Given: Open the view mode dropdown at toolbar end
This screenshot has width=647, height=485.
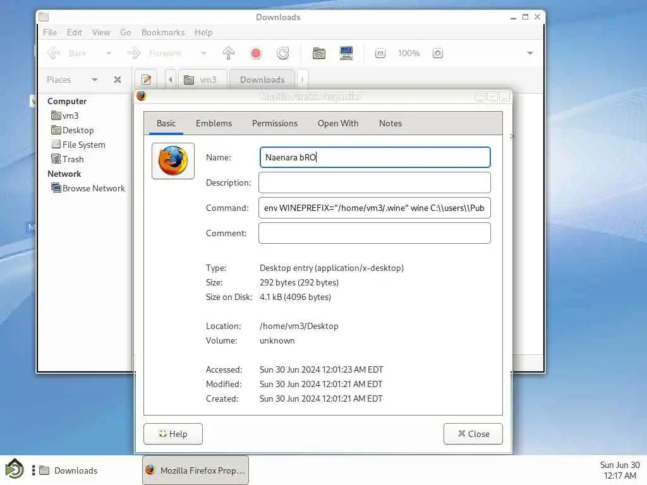Looking at the screenshot, I should pyautogui.click(x=530, y=53).
